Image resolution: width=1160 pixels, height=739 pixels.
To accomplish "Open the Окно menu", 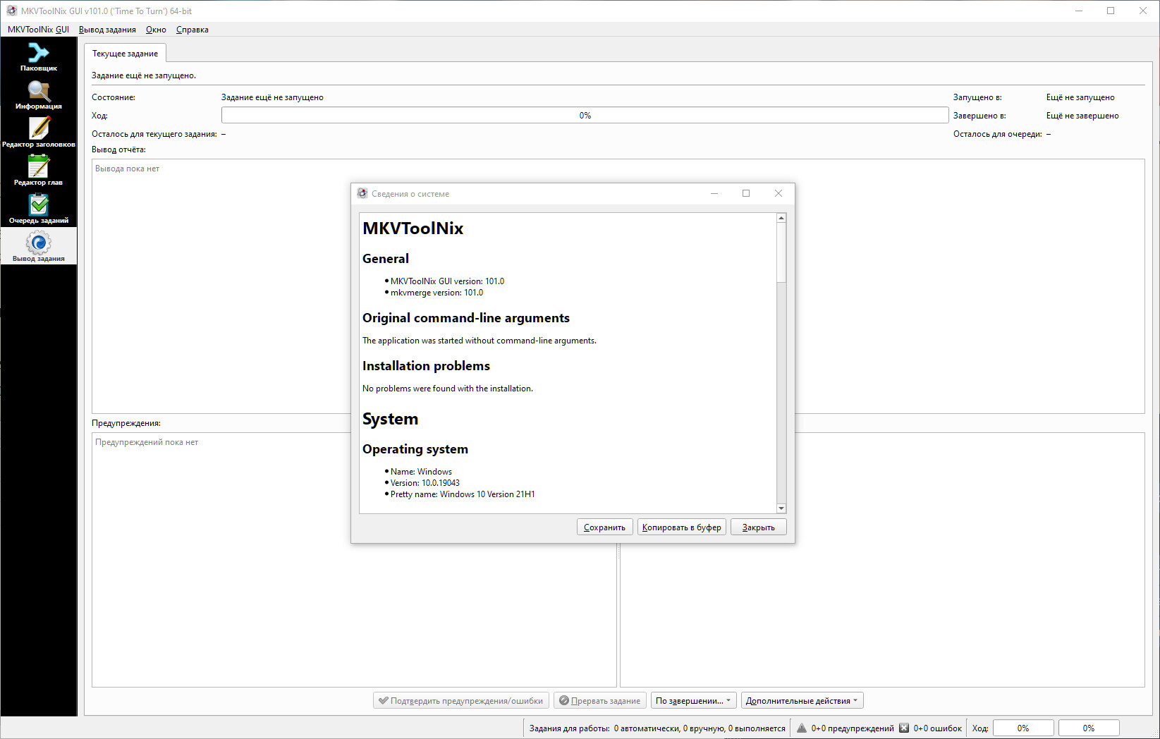I will pos(156,30).
